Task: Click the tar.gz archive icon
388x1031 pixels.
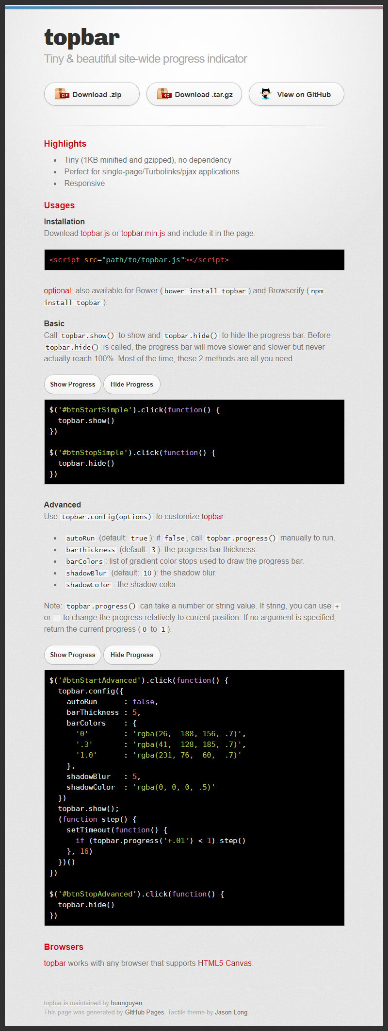Action: pyautogui.click(x=164, y=94)
